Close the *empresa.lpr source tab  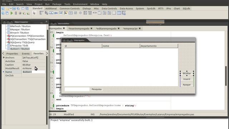[140, 28]
